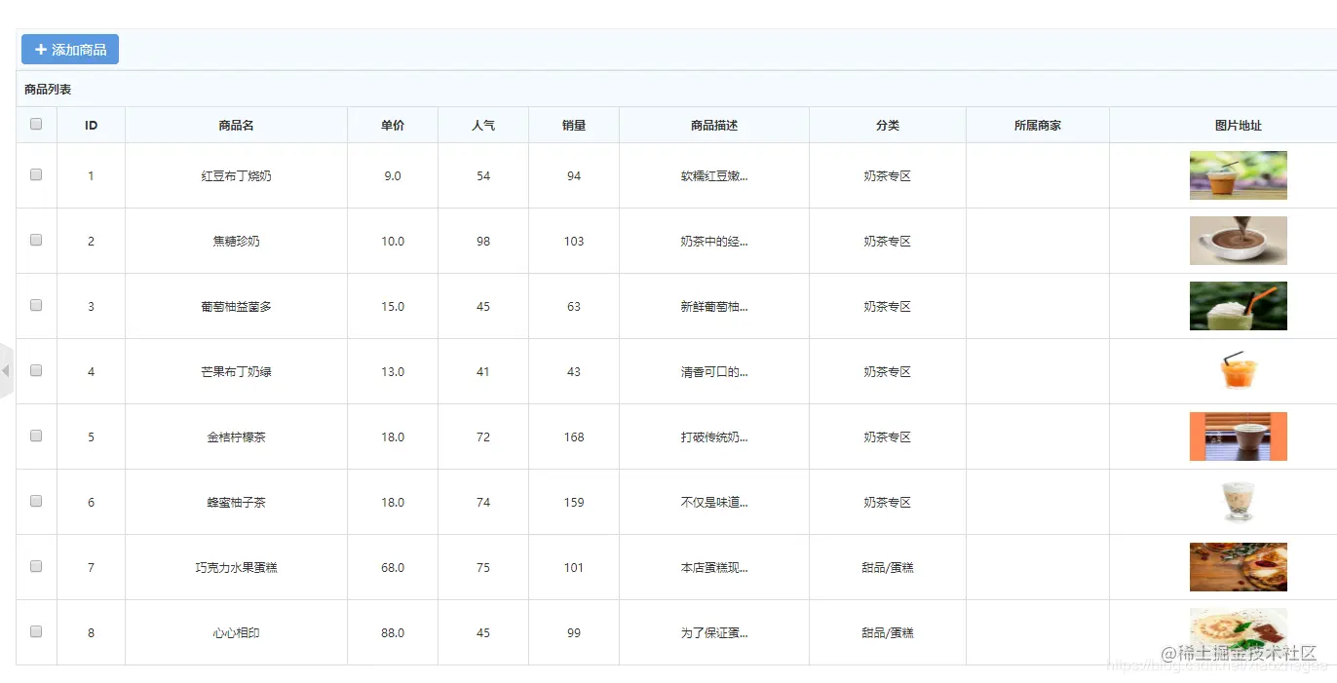Screen dimensions: 1337x683
Task: Check the checkbox for 蜂蜜柚子茶
Action: tap(36, 501)
